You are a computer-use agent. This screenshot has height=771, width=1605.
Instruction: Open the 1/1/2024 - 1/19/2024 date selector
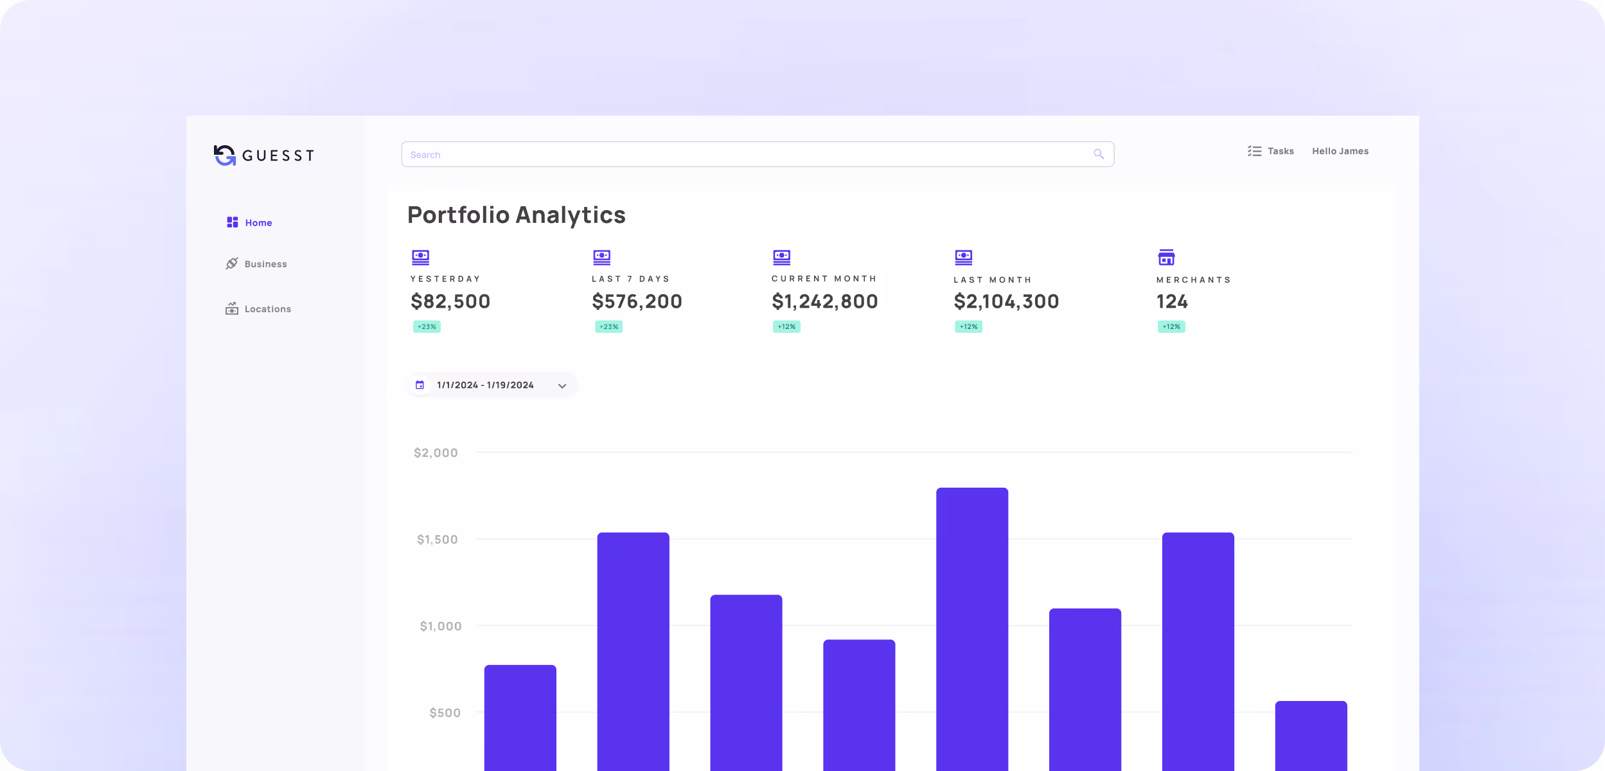point(485,385)
